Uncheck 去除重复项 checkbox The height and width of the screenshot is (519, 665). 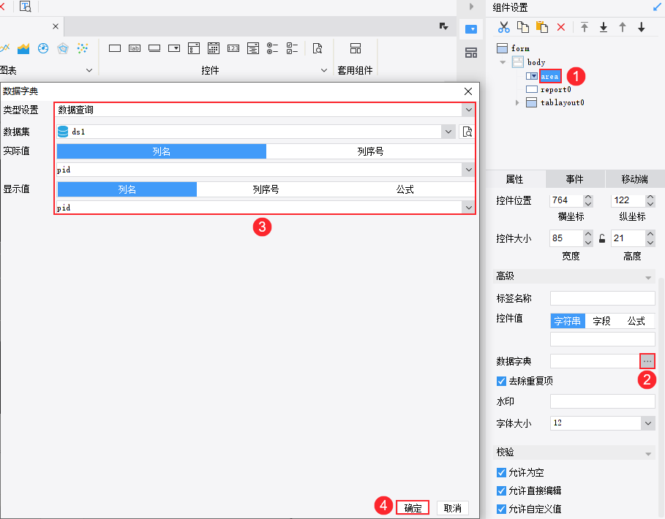pyautogui.click(x=501, y=381)
